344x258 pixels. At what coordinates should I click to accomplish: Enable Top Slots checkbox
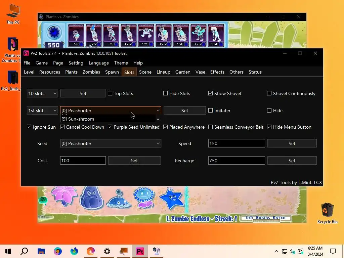click(121, 93)
